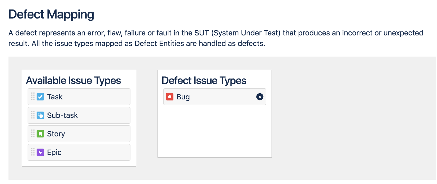This screenshot has width=437, height=184.
Task: Click the Available Issue Types heading
Action: pos(73,81)
